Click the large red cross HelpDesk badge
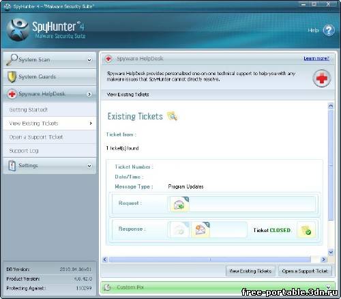341x299 pixels. (322, 79)
